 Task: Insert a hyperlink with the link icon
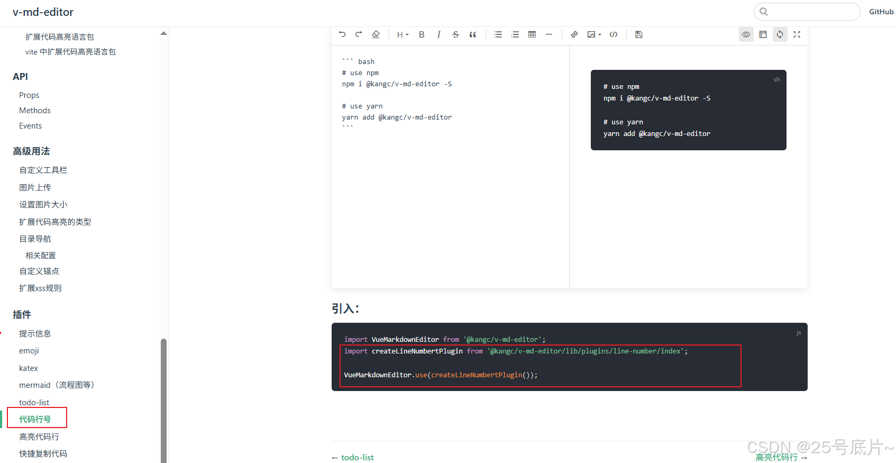pyautogui.click(x=574, y=34)
